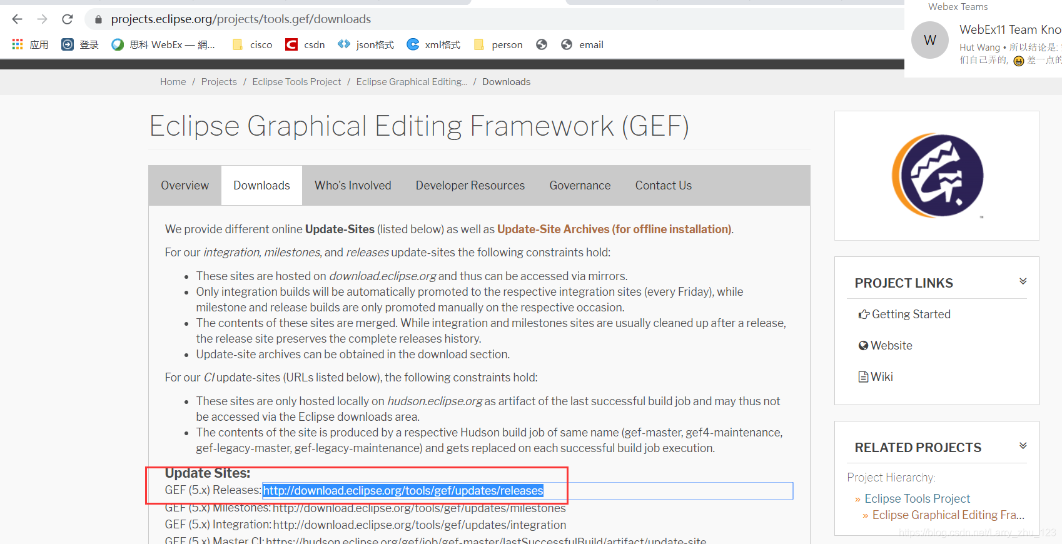Click the Update Sites heading
Viewport: 1062px width, 544px height.
pos(208,473)
